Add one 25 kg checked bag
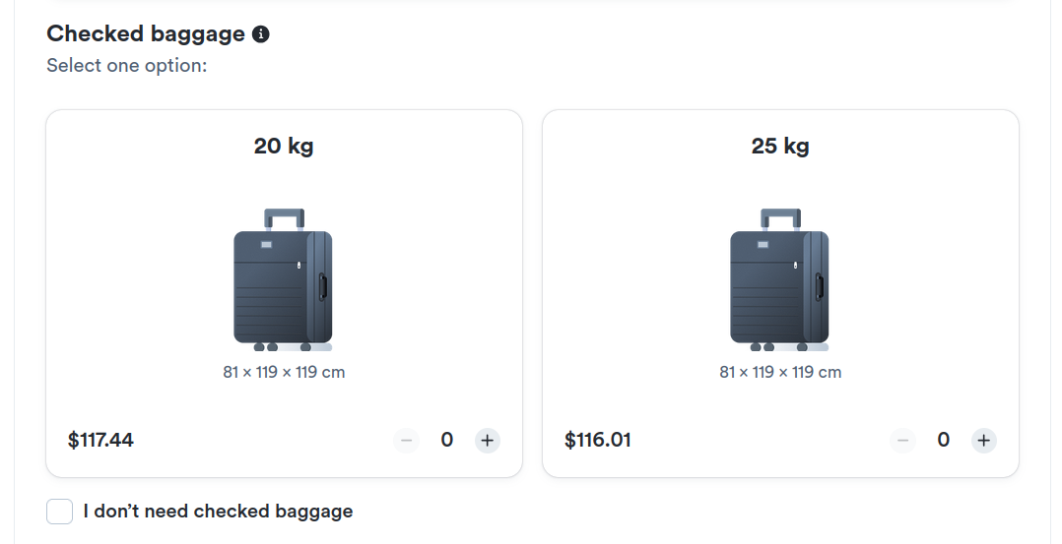Image resolution: width=1062 pixels, height=544 pixels. 983,440
